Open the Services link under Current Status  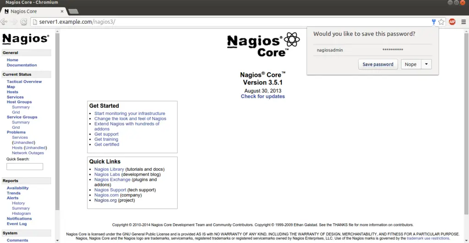click(15, 97)
